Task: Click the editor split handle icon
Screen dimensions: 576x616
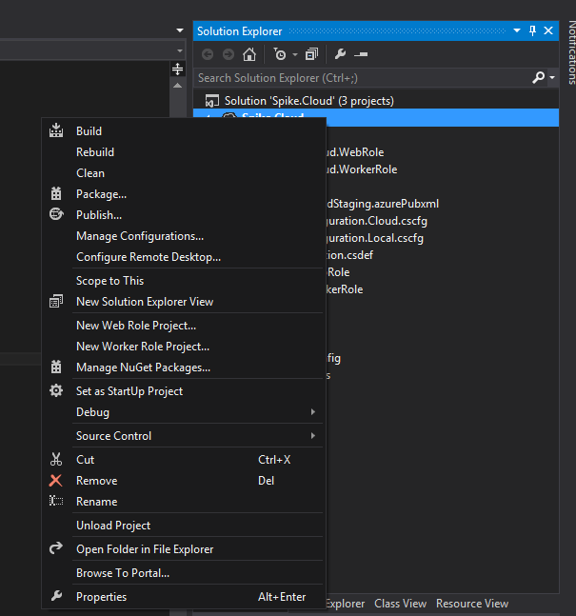Action: (178, 70)
